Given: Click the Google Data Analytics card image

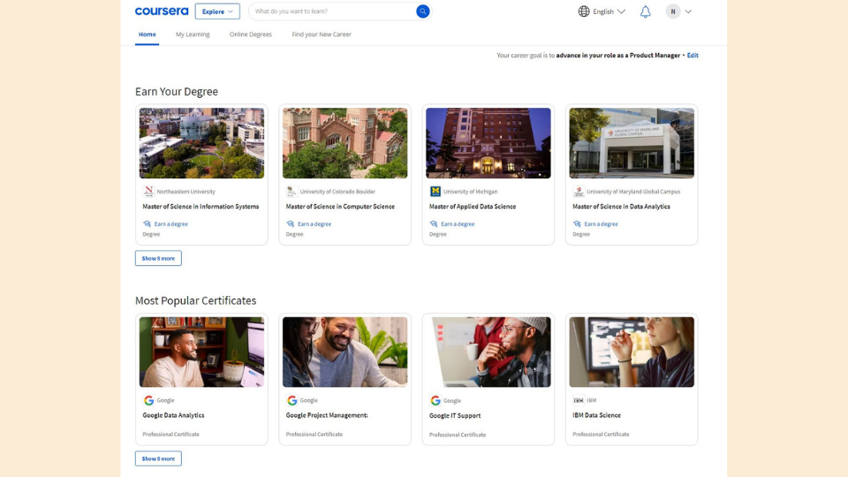Looking at the screenshot, I should [x=201, y=352].
